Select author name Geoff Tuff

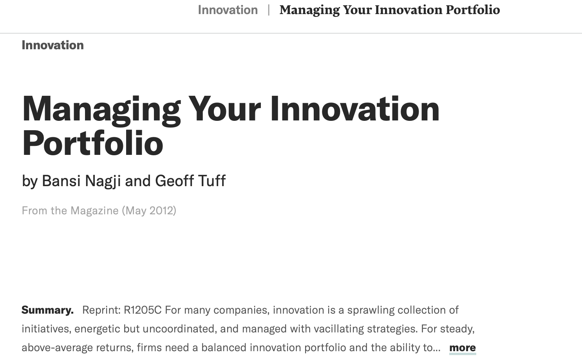pyautogui.click(x=190, y=181)
